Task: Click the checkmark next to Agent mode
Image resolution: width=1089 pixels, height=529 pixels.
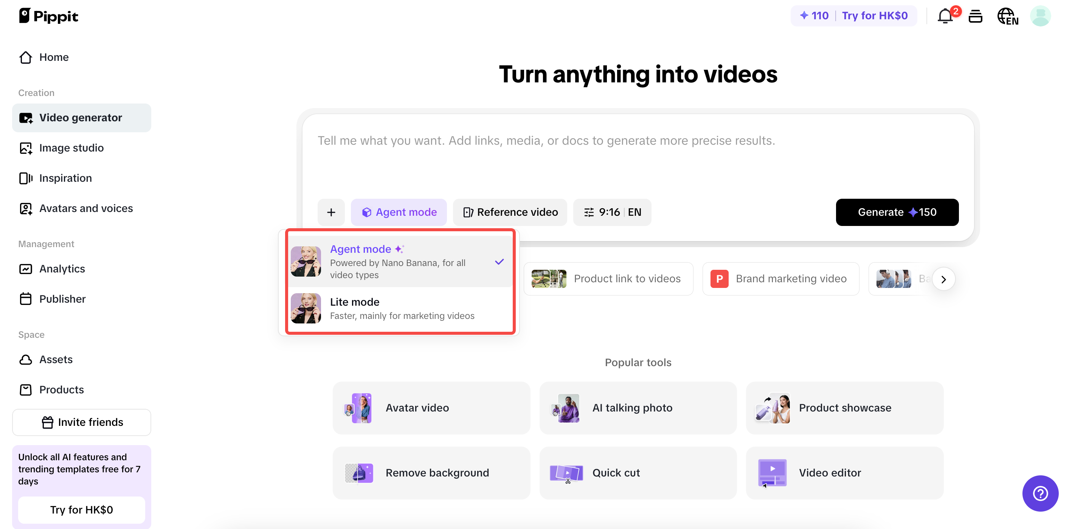Action: (x=499, y=261)
